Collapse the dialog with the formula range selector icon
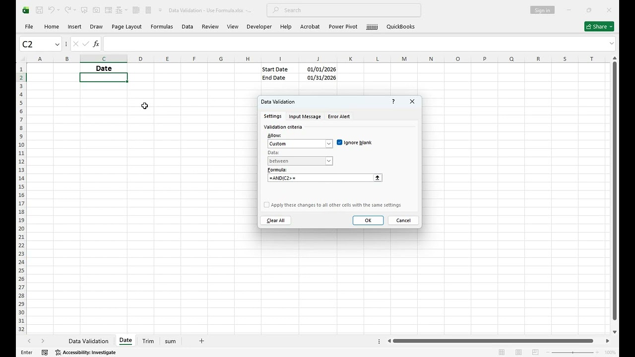Viewport: 635px width, 357px height. 378,178
